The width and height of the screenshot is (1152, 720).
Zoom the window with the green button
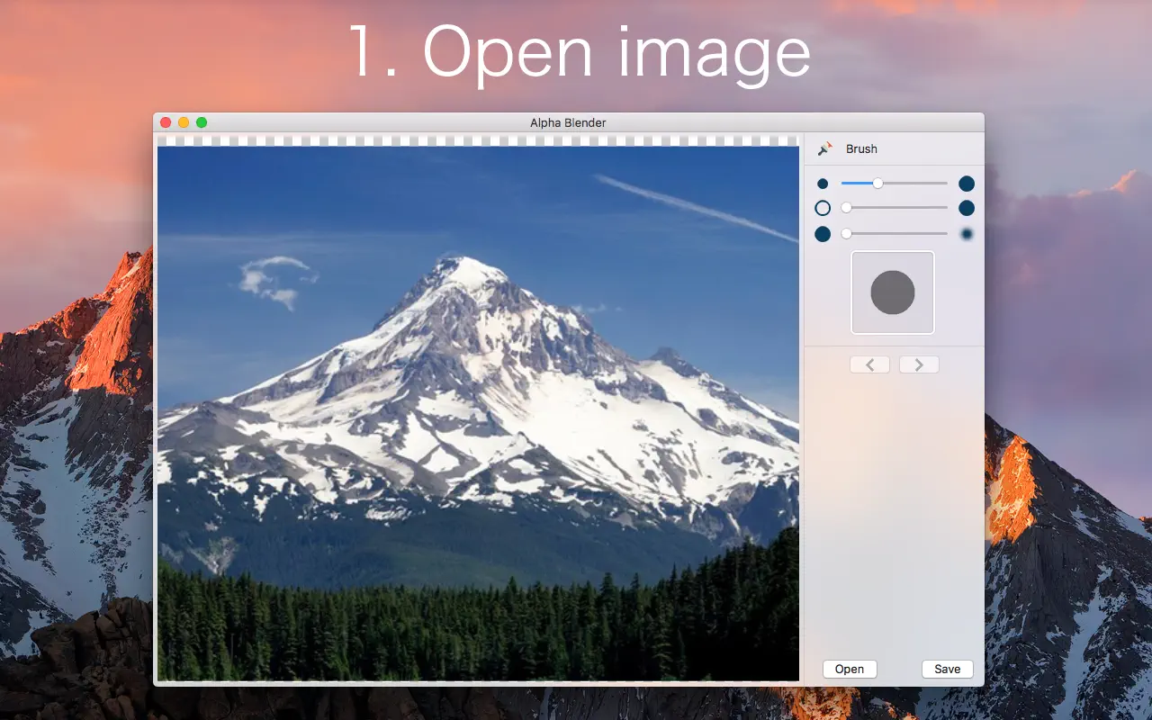(x=202, y=122)
